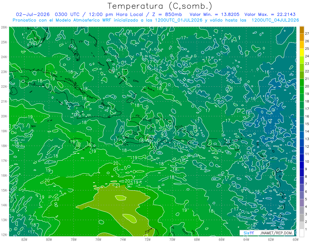
Task: Click the "1200UTC_01JUL2026" initialization time
Action: click(179, 20)
